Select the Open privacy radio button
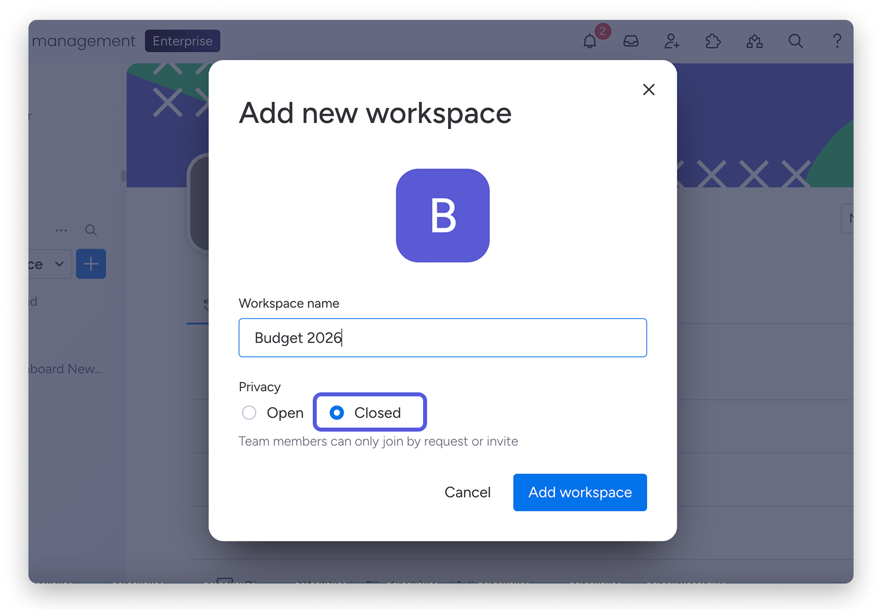The width and height of the screenshot is (882, 609). tap(249, 413)
